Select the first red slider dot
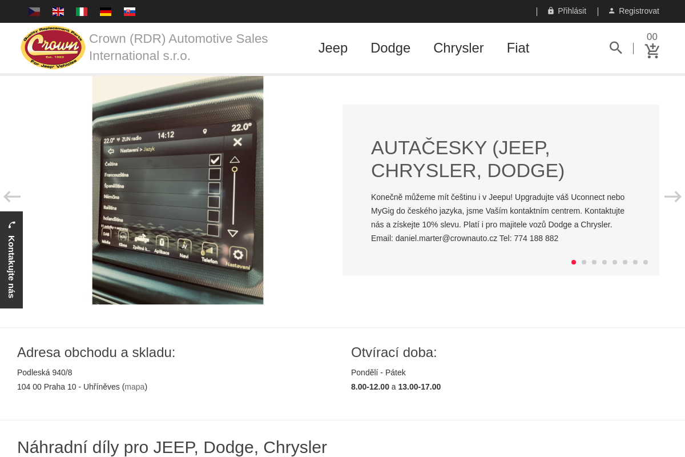 coord(574,262)
